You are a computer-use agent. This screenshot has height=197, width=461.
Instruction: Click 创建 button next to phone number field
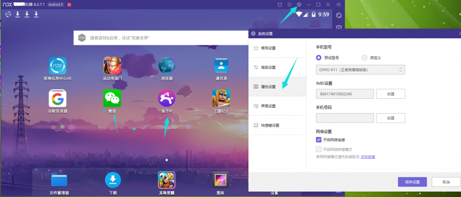pos(390,118)
